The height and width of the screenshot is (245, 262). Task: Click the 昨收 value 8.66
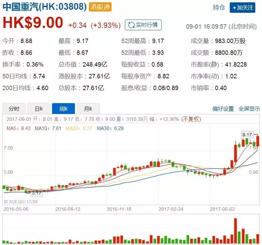pos(26,53)
